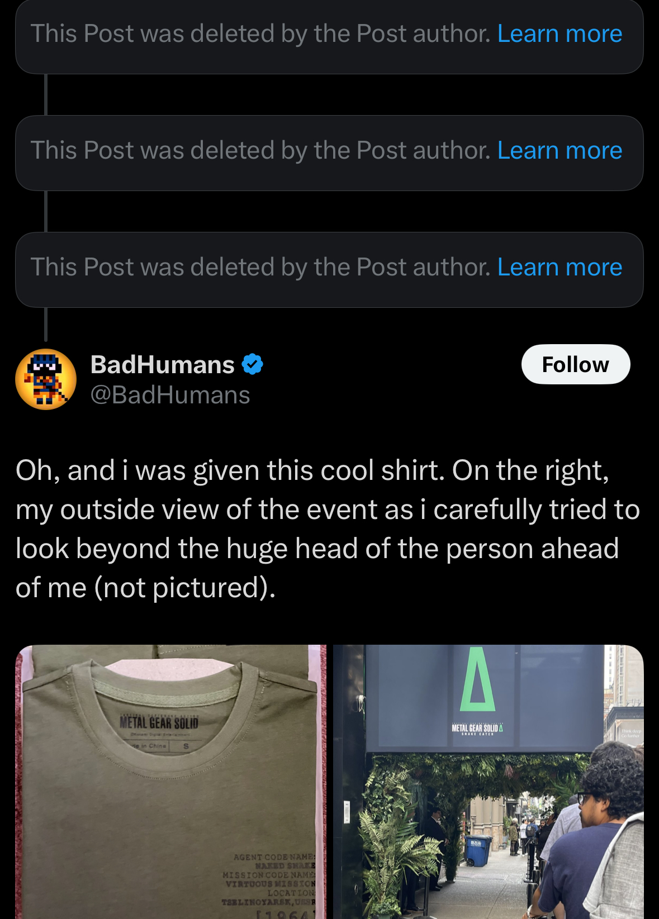The height and width of the screenshot is (919, 659).
Task: Open the BadHumans pixel-art profile avatar
Action: pyautogui.click(x=46, y=379)
